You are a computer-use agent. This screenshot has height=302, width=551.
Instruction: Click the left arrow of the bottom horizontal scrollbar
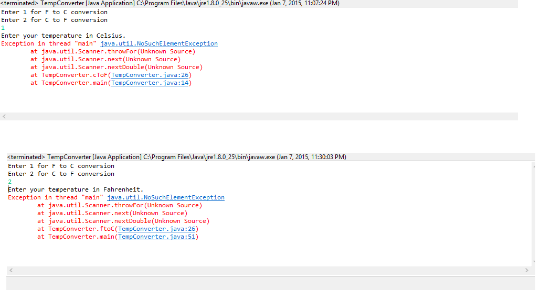pyautogui.click(x=10, y=271)
